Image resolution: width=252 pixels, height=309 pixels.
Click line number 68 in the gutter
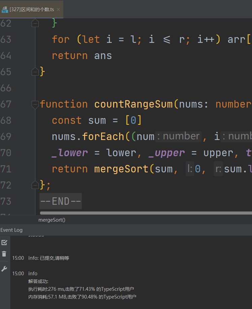(6, 120)
